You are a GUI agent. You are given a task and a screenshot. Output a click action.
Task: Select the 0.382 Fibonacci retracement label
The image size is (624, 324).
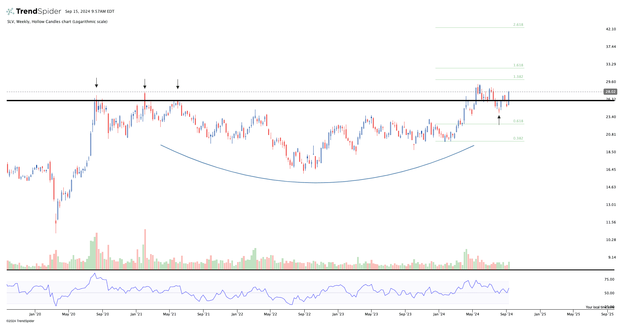click(x=518, y=138)
